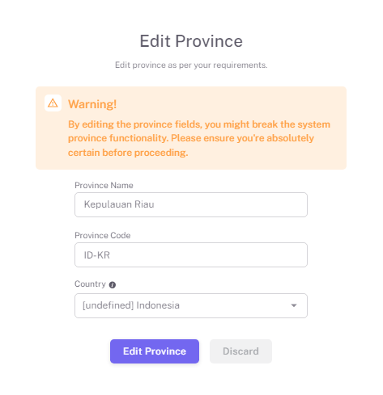
Task: Click the warning triangle icon
Action: pyautogui.click(x=53, y=103)
